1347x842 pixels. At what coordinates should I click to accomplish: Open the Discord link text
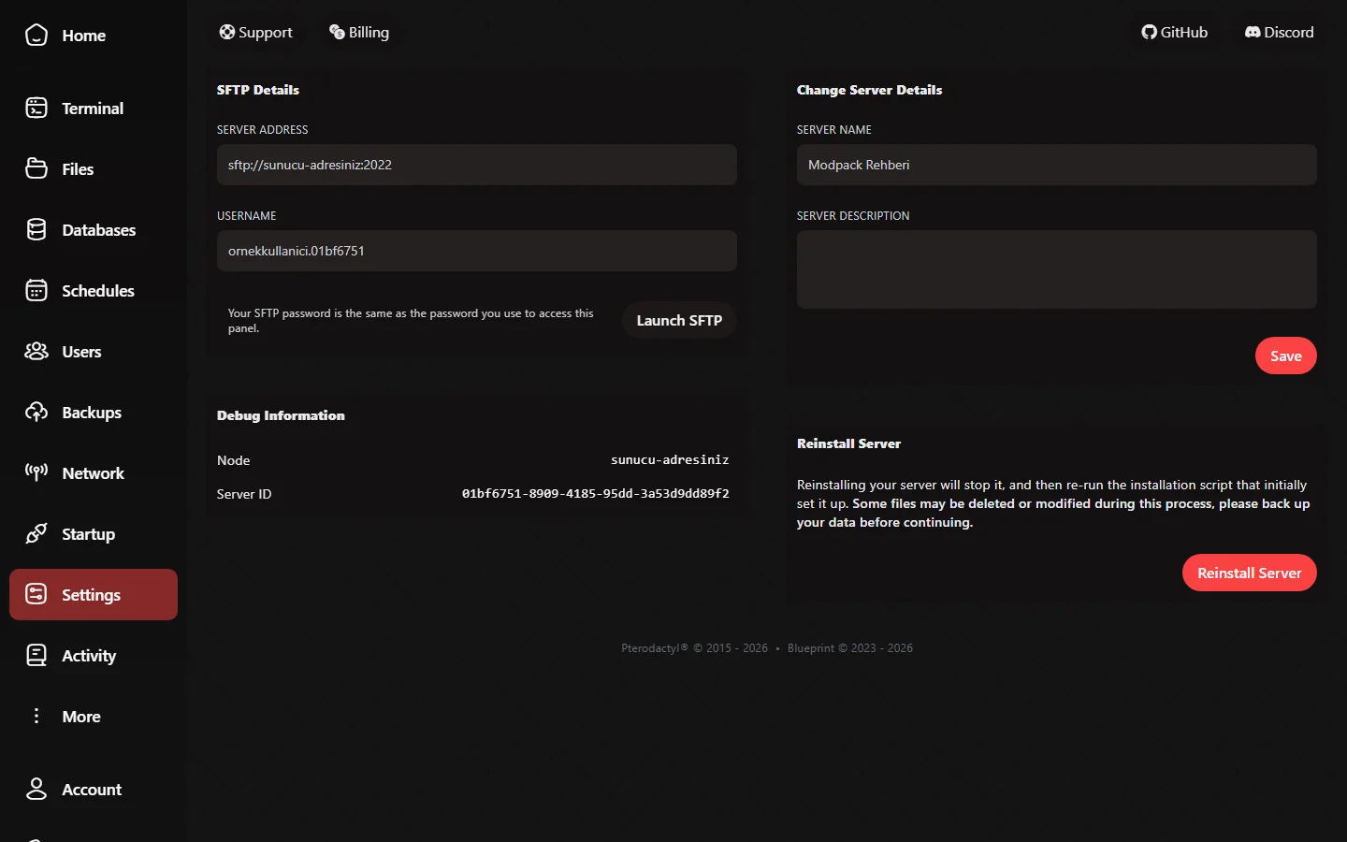point(1289,32)
